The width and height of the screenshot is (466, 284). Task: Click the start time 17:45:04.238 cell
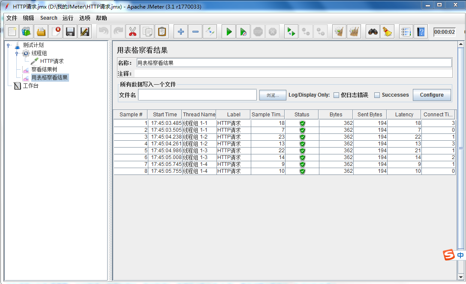(x=165, y=137)
